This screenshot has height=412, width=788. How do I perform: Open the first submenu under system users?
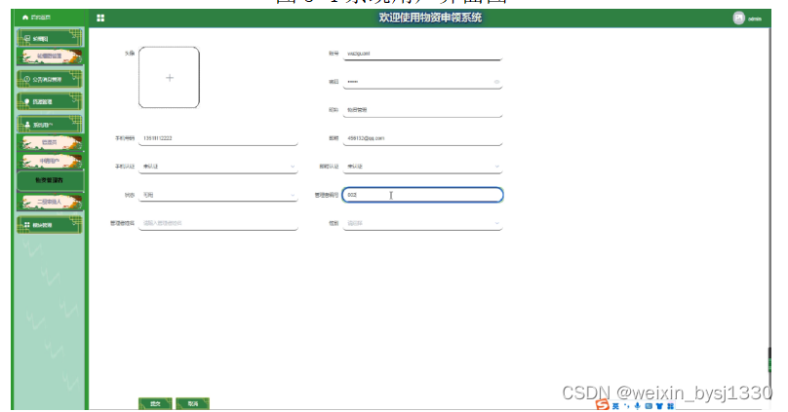(x=50, y=143)
